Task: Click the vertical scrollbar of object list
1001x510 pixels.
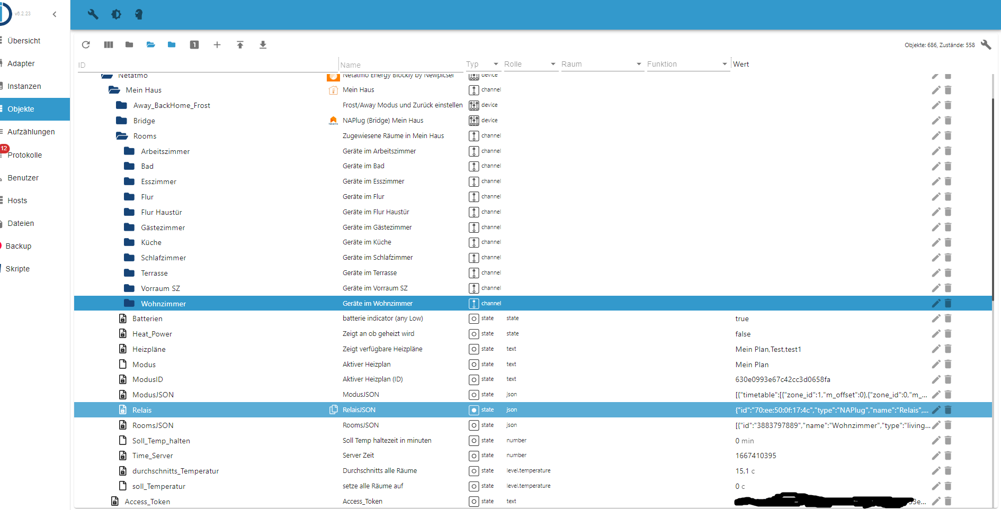Action: 993,199
